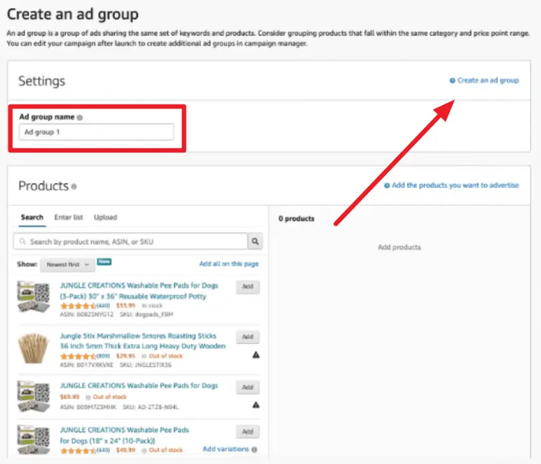The height and width of the screenshot is (464, 541).
Task: Click the Ad group name input field
Action: pos(97,131)
